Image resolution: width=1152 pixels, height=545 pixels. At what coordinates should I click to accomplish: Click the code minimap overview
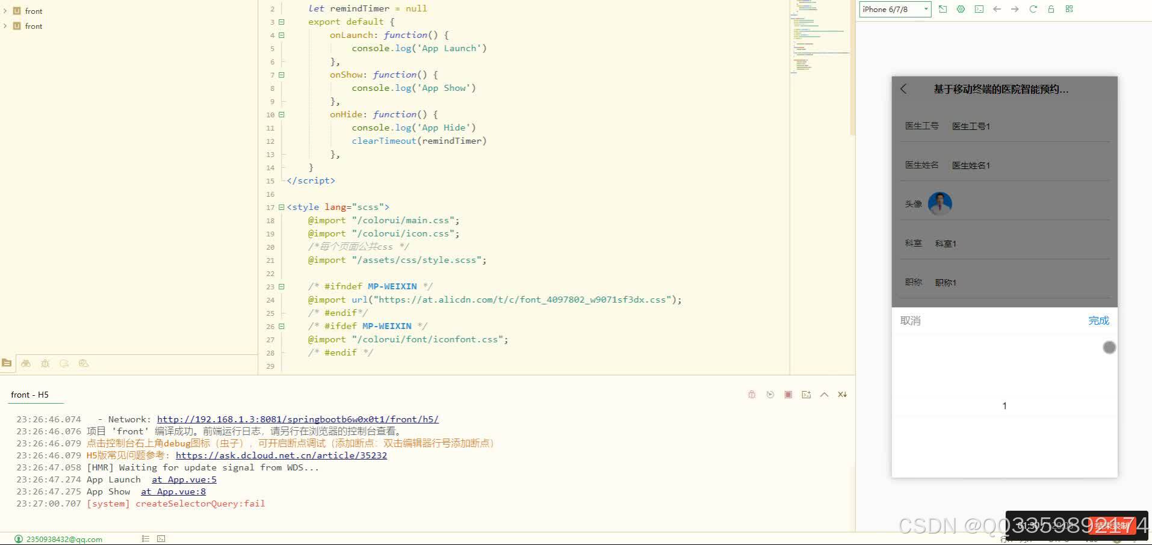pyautogui.click(x=819, y=36)
